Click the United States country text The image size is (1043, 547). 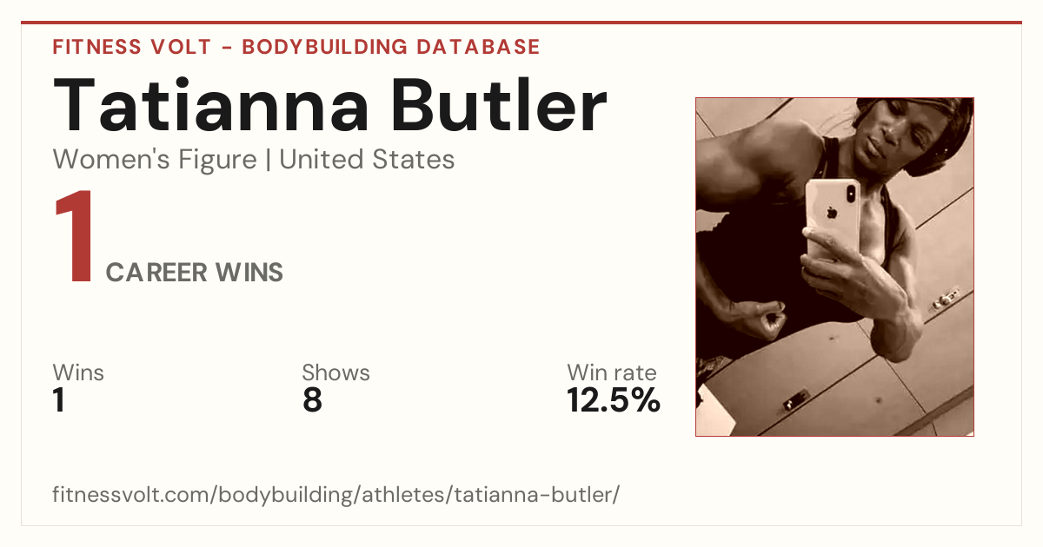pos(367,160)
